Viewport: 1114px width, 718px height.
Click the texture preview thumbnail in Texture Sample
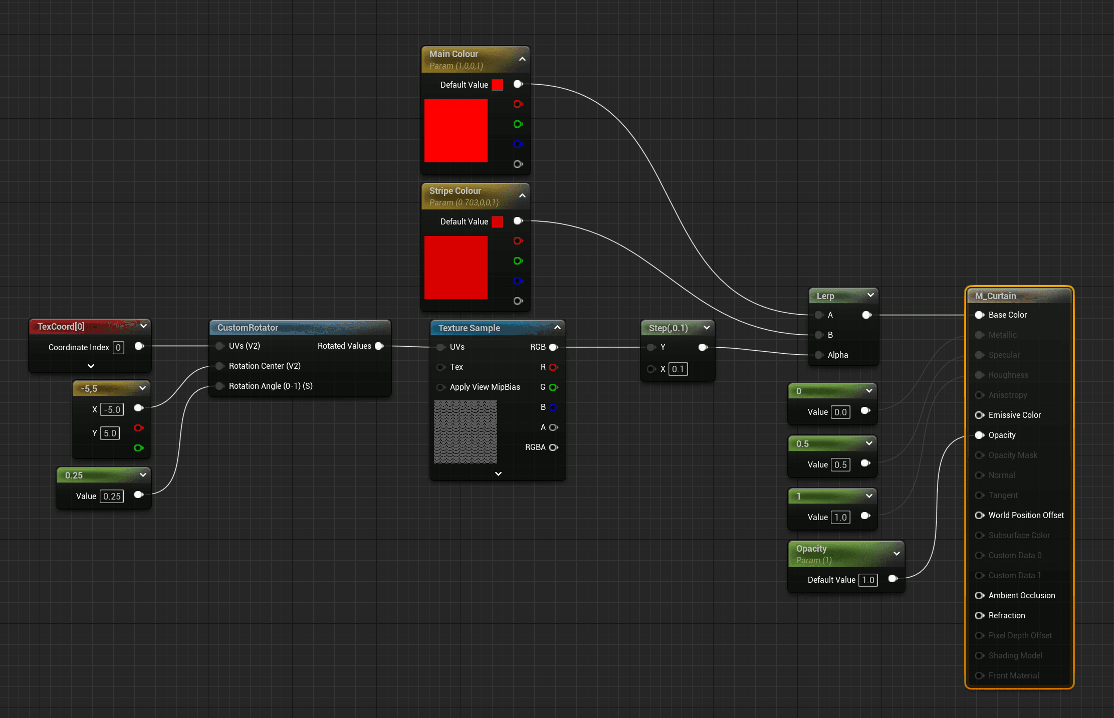pyautogui.click(x=465, y=432)
